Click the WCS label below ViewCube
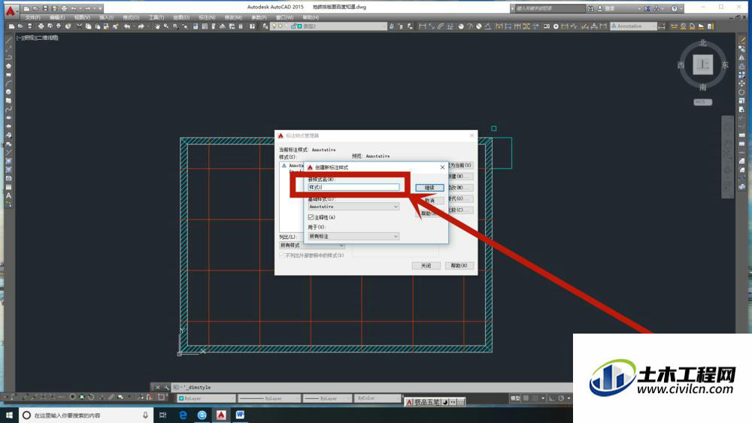This screenshot has width=752, height=423. [x=702, y=102]
